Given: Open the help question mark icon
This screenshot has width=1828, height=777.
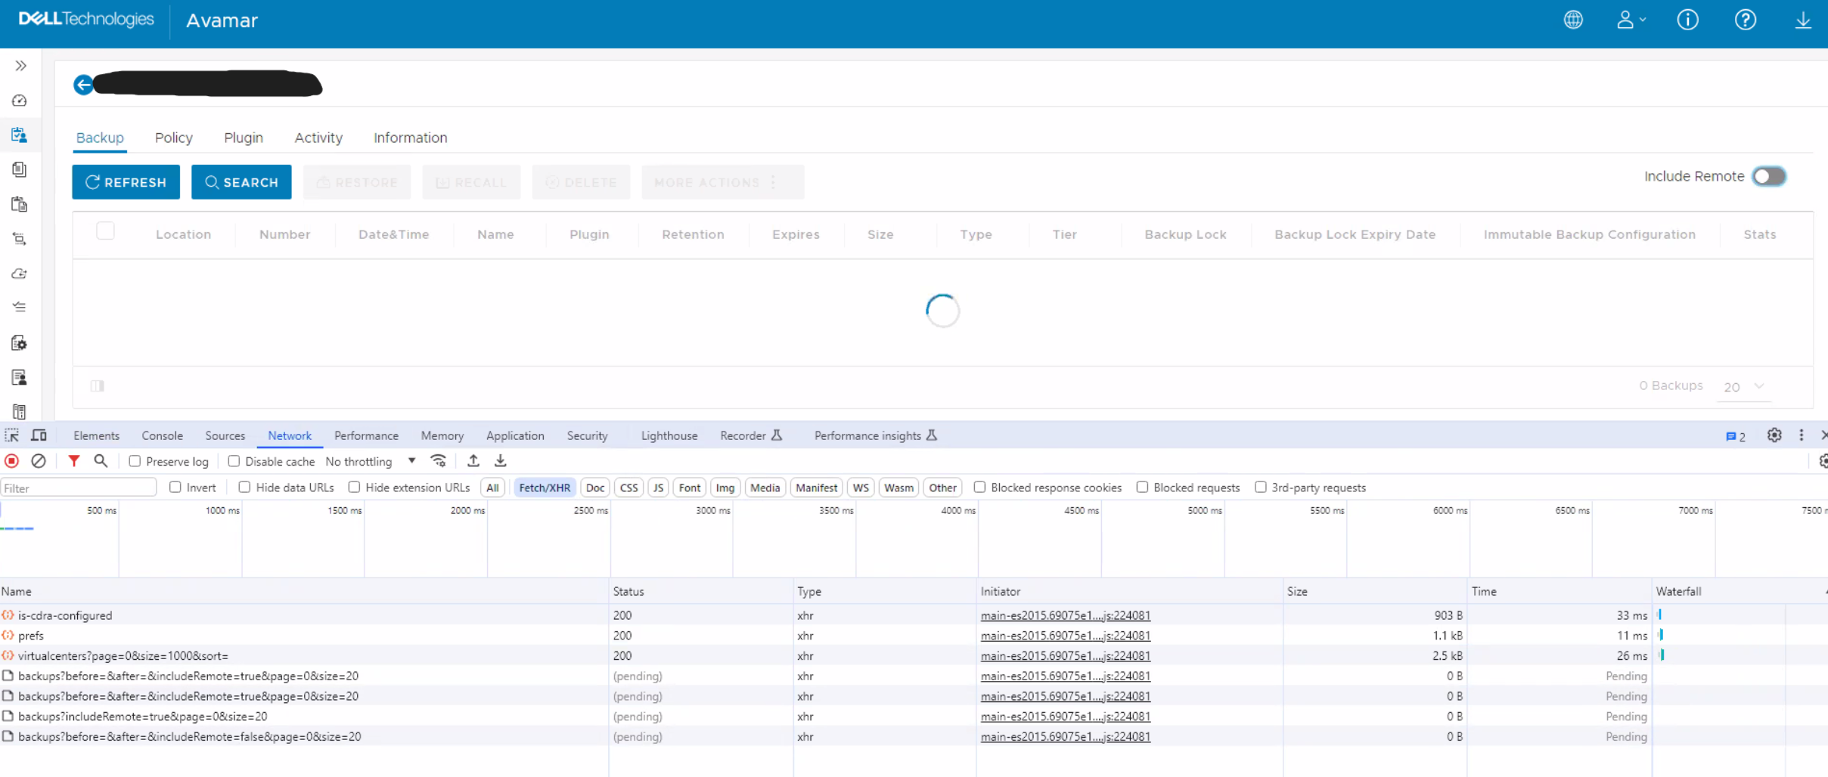Looking at the screenshot, I should pyautogui.click(x=1746, y=20).
